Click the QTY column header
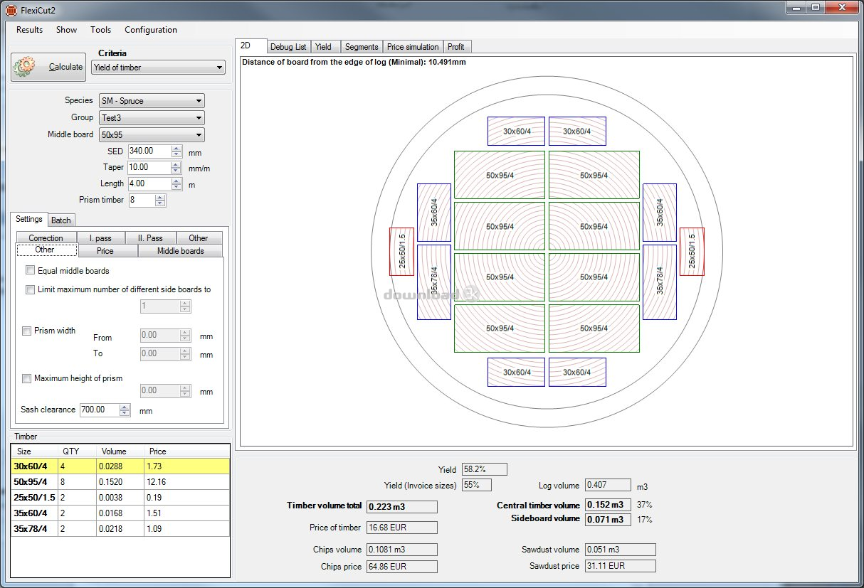 click(78, 451)
